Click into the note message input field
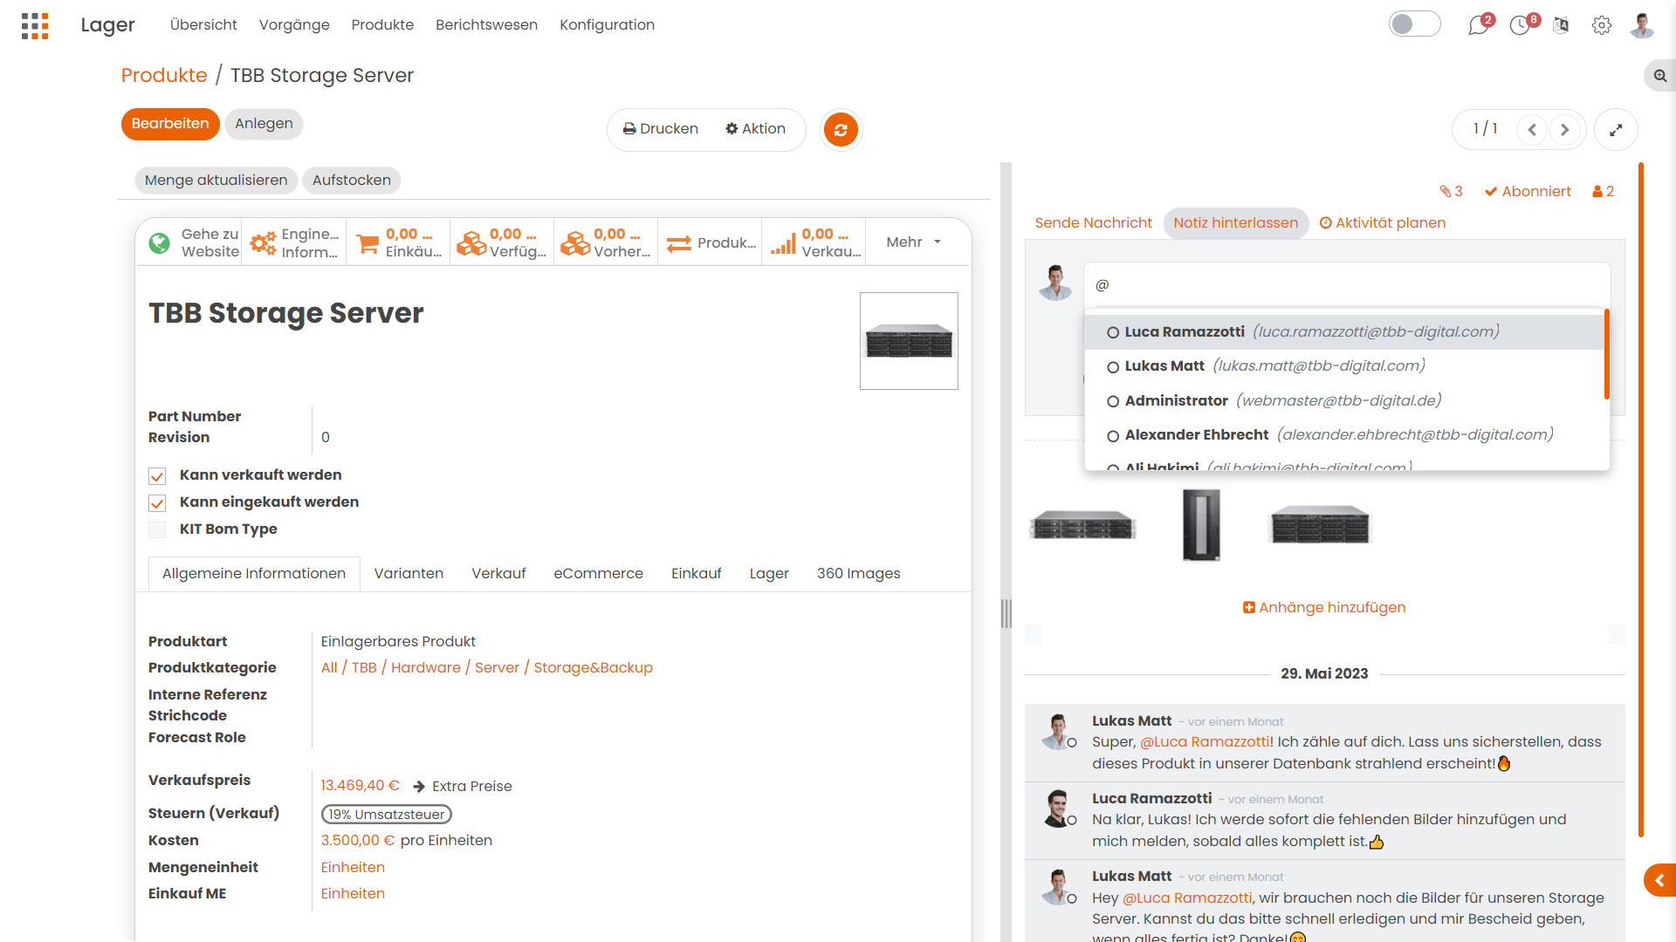This screenshot has width=1676, height=942. (1347, 285)
